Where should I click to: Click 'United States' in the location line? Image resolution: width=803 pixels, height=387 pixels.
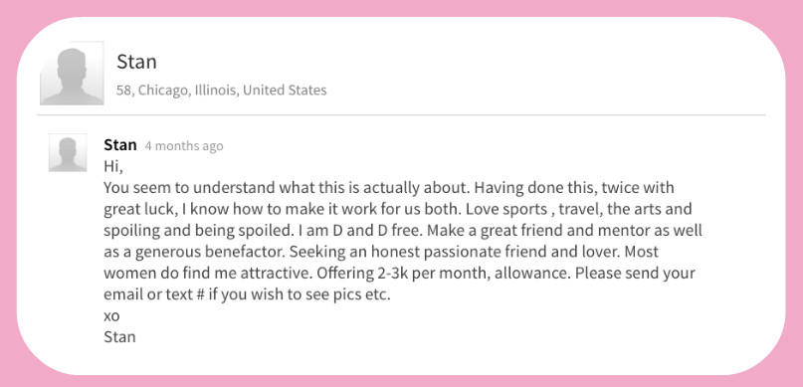point(285,91)
